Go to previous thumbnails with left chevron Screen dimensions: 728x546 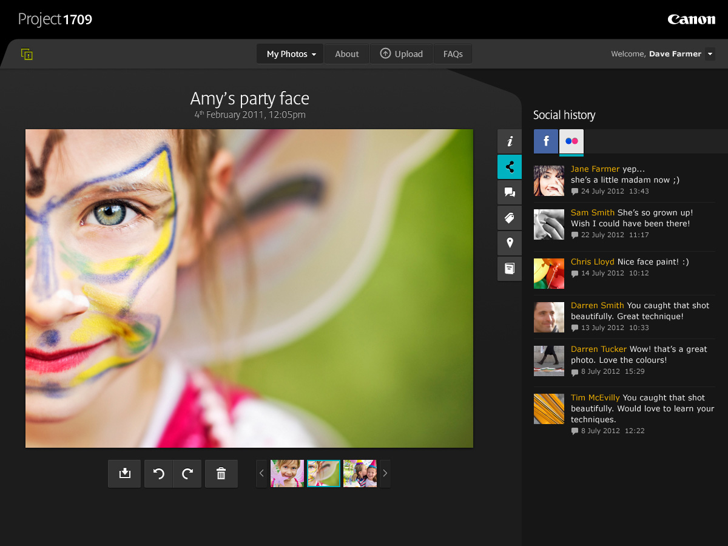(261, 474)
